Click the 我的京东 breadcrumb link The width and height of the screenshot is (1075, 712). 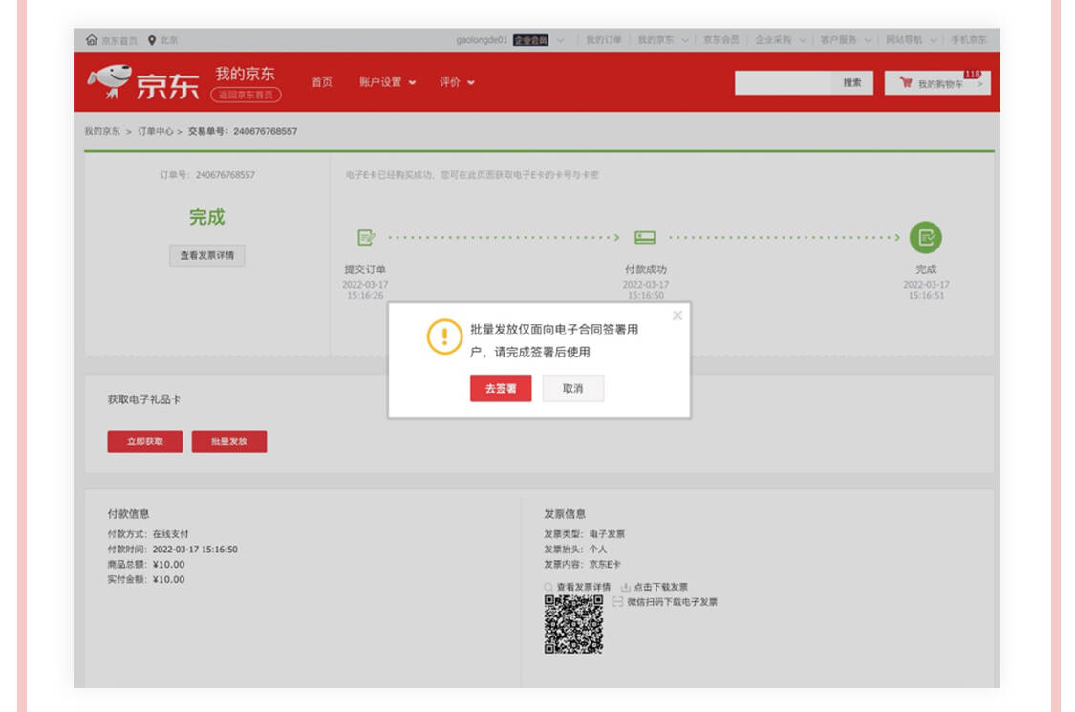point(102,131)
